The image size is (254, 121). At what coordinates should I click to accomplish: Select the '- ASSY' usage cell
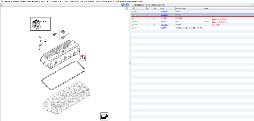pyautogui.click(x=207, y=22)
